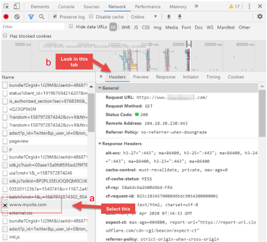The height and width of the screenshot is (242, 267).
Task: Enable Has blocked cookies checkbox
Action: 5,35
